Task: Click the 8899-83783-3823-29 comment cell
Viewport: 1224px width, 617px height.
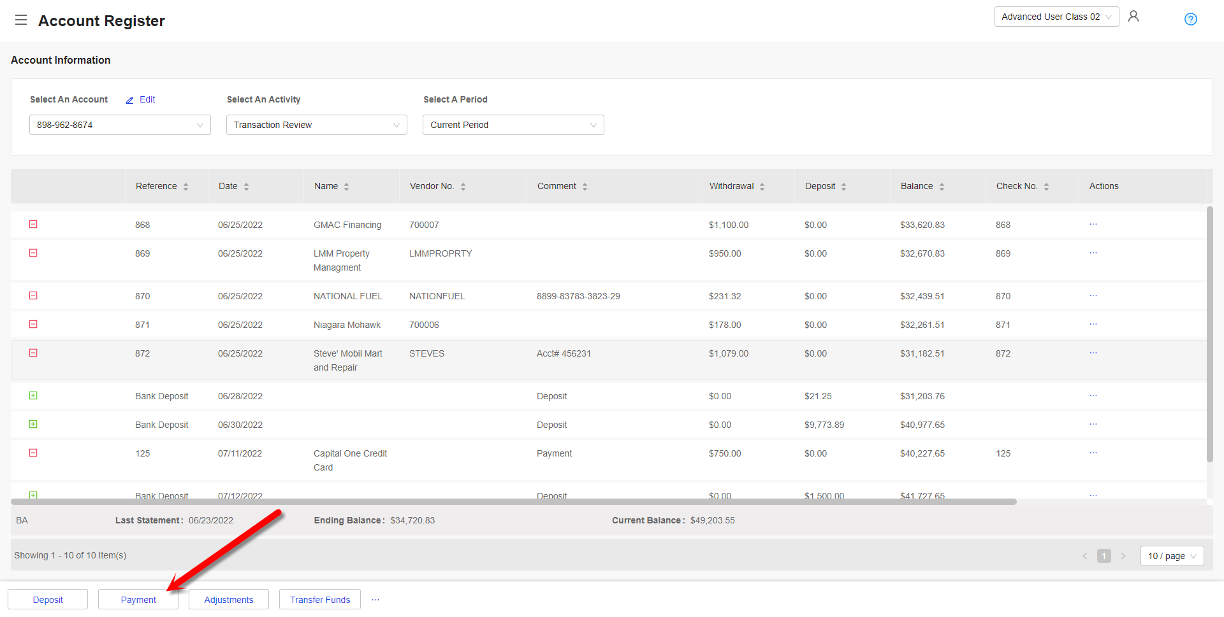Action: [x=578, y=296]
